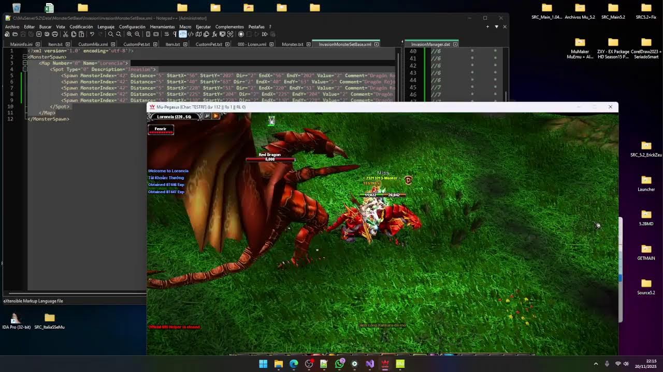
Task: Click the Paste icon in Notepad++ toolbar
Action: [81, 34]
